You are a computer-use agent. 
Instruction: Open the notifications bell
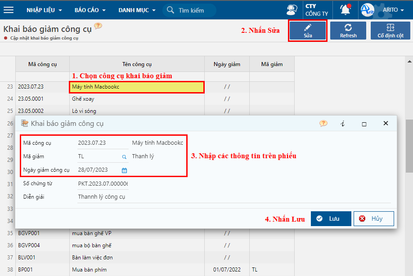[345, 10]
